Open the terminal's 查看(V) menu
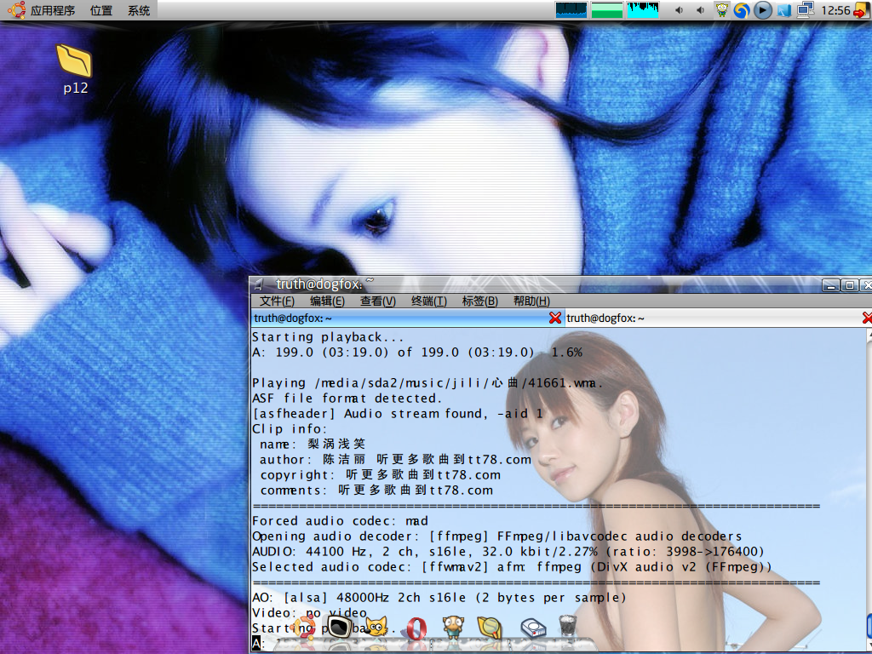This screenshot has height=654, width=872. point(378,301)
